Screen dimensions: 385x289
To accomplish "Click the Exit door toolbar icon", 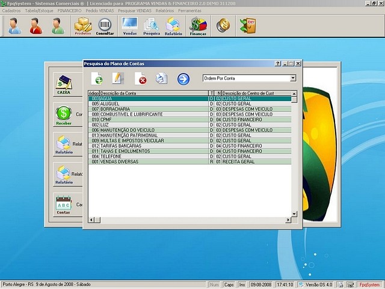I will [247, 25].
